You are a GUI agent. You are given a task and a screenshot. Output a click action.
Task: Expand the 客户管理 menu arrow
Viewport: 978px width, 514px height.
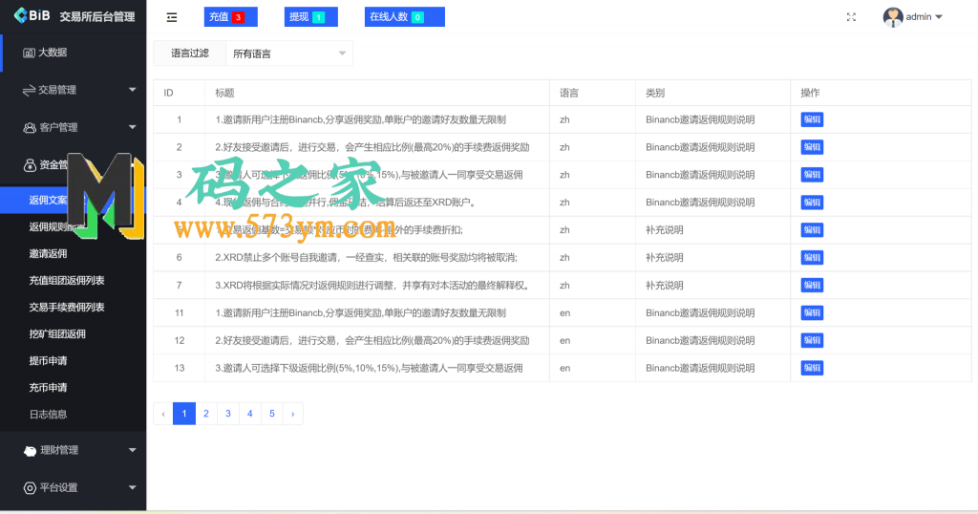(132, 127)
